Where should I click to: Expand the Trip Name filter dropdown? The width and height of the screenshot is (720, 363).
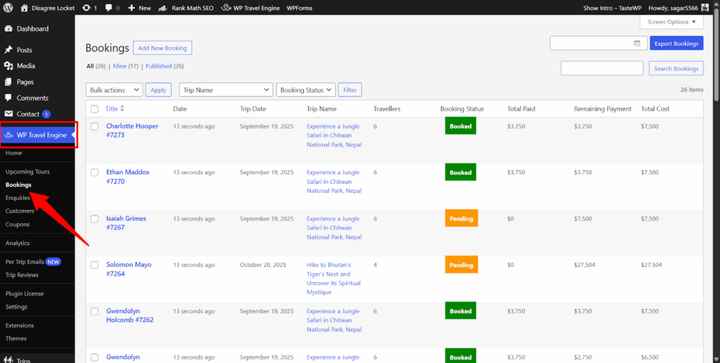click(x=226, y=90)
